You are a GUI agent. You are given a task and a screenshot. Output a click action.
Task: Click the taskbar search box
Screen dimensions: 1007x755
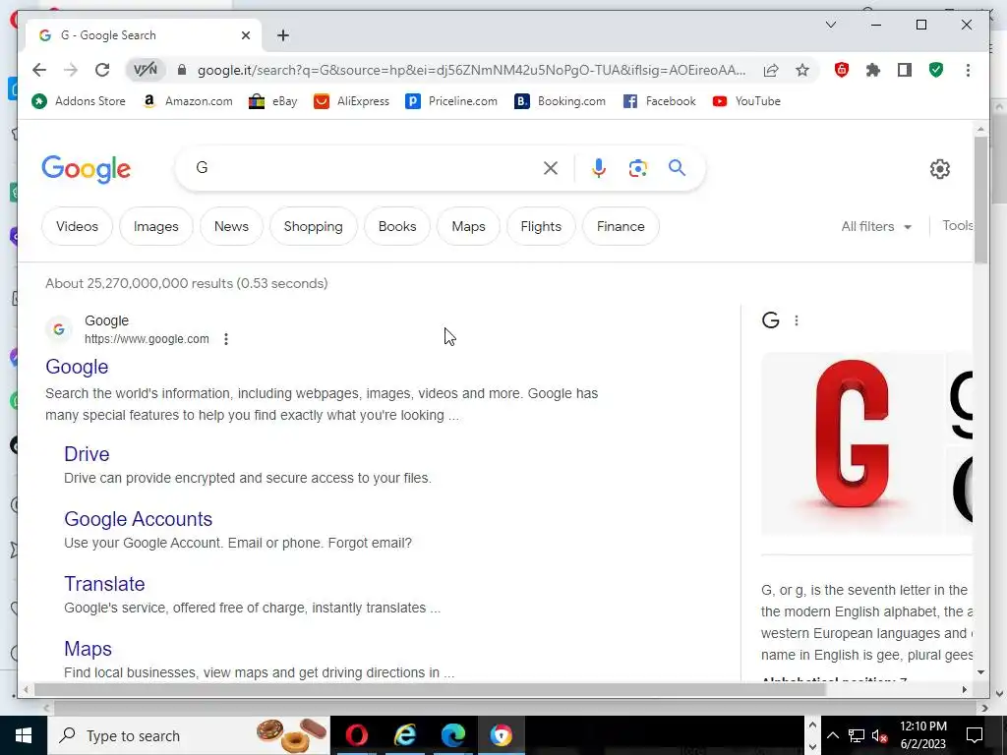click(x=188, y=735)
